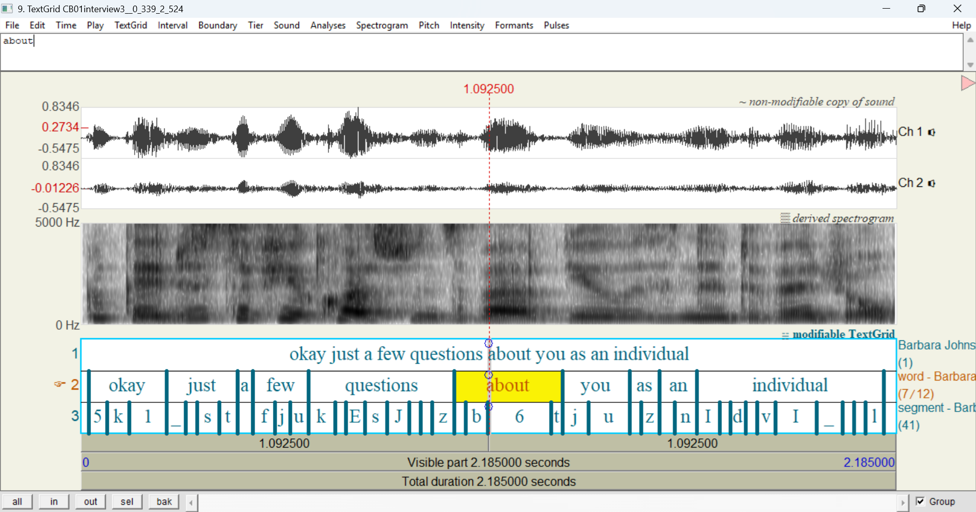Viewport: 976px width, 512px height.
Task: Select the 'b' segment interval in tier 3
Action: (477, 417)
